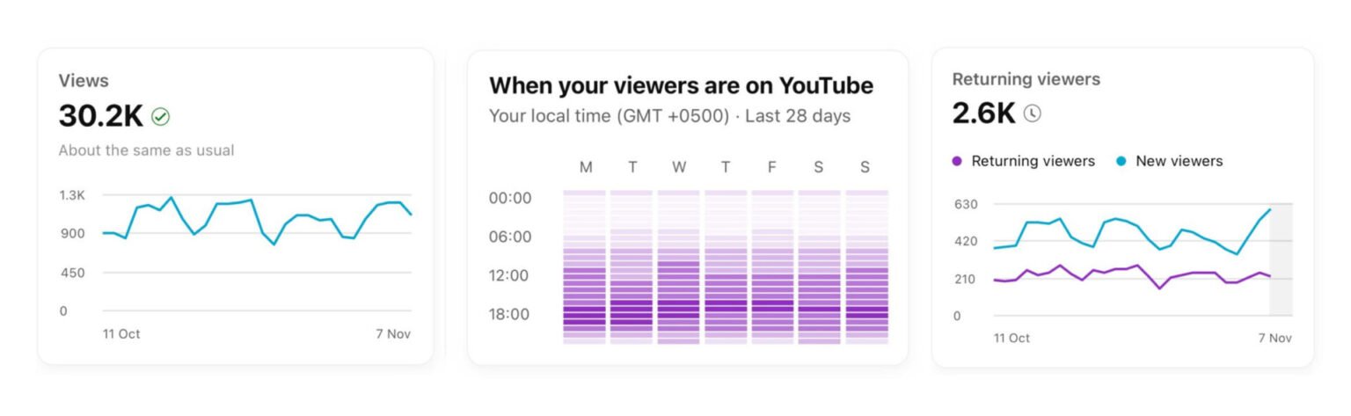The height and width of the screenshot is (416, 1351).
Task: Click the About the same as usual text
Action: (x=146, y=150)
